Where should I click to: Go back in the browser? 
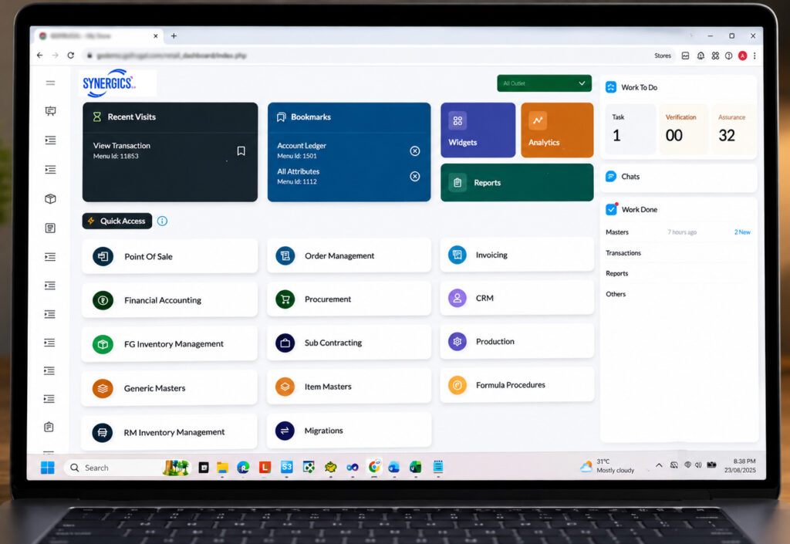click(x=40, y=56)
